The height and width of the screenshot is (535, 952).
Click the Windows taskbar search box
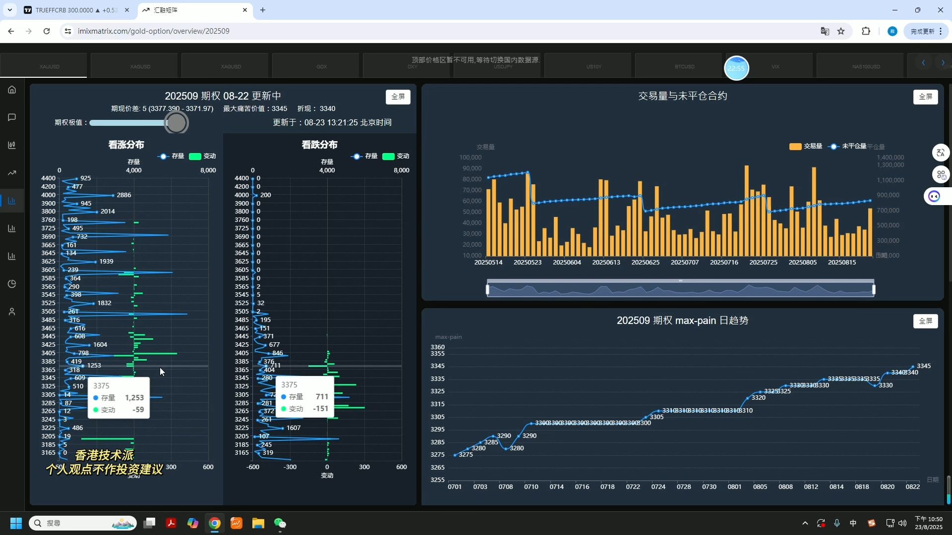point(82,523)
